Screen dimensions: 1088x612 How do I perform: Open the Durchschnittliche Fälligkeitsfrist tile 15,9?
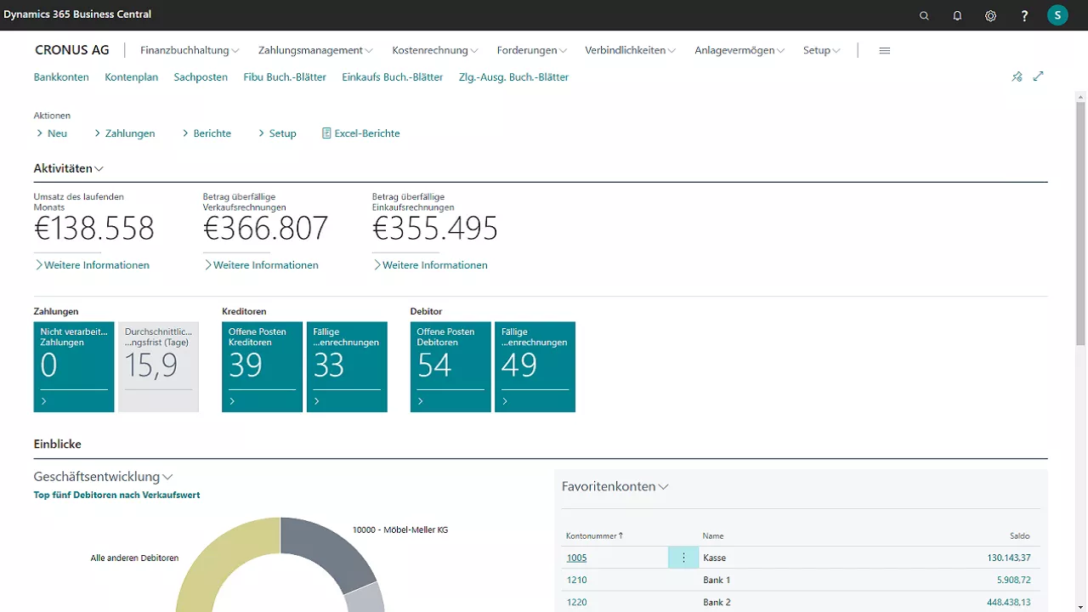pyautogui.click(x=159, y=366)
